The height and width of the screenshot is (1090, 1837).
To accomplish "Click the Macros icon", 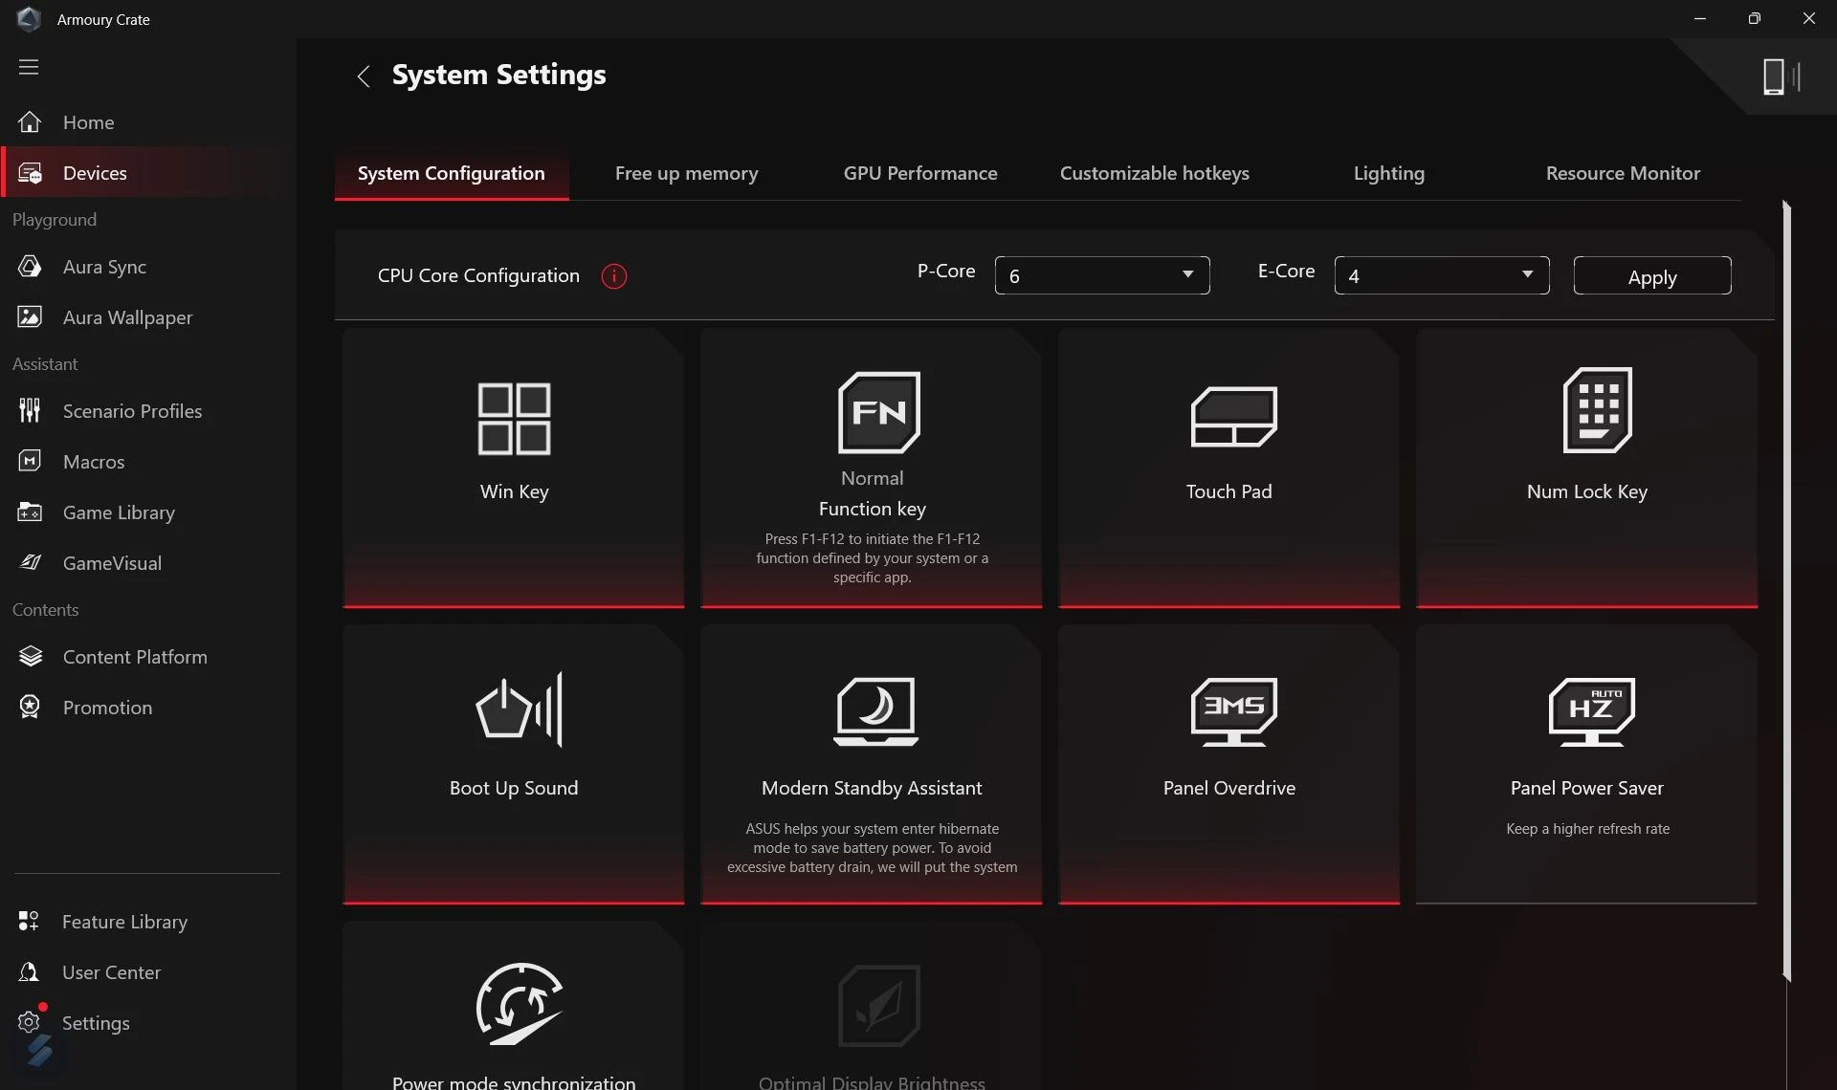I will pyautogui.click(x=30, y=462).
